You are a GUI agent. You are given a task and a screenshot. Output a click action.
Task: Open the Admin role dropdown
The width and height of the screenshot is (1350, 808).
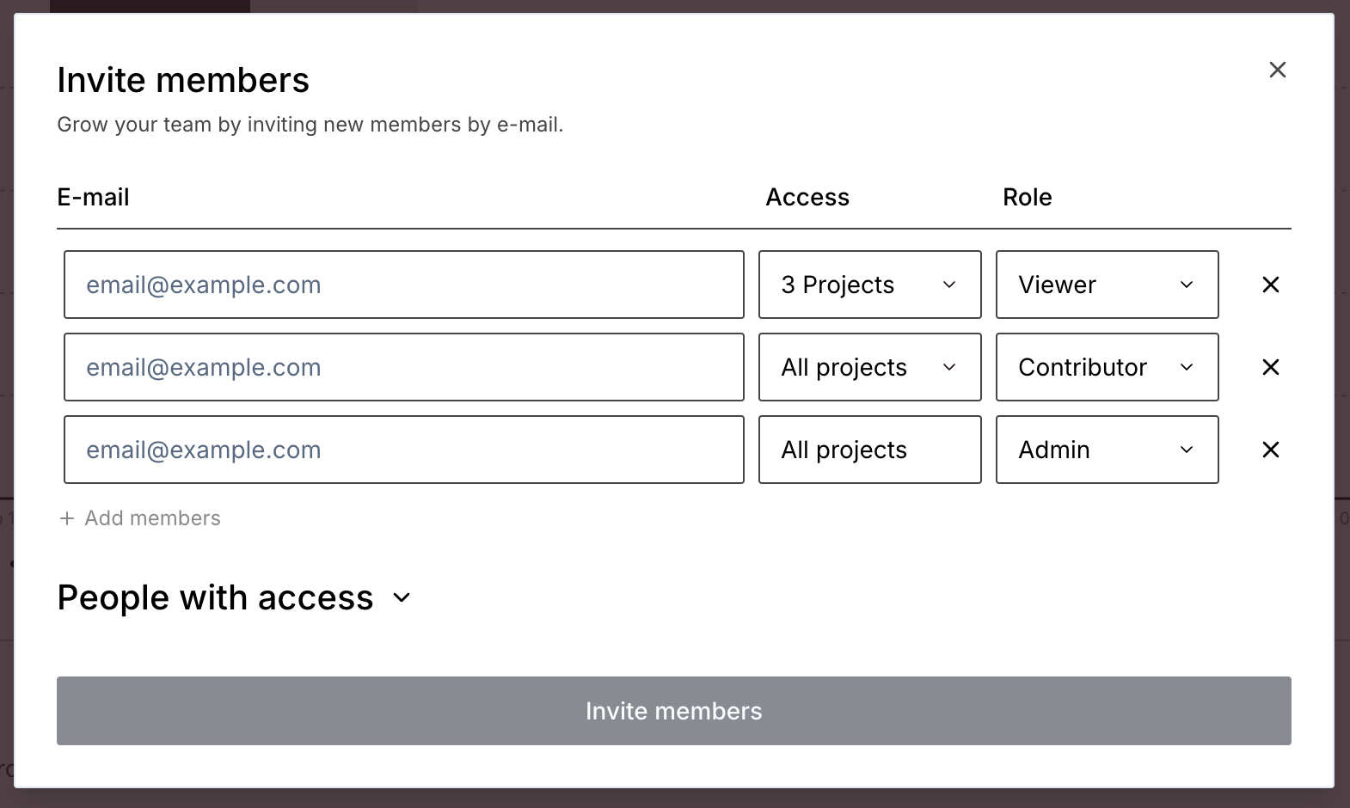pos(1107,450)
